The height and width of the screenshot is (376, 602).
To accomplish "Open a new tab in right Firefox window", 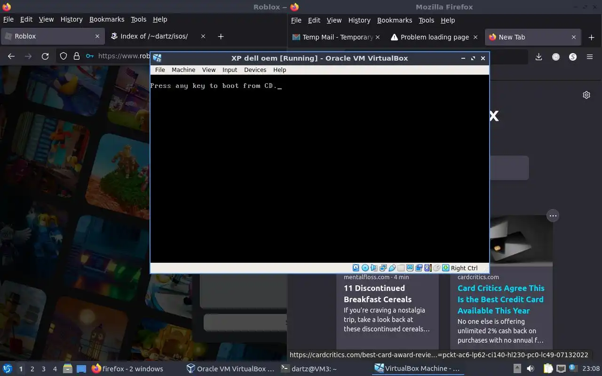I will pos(592,37).
